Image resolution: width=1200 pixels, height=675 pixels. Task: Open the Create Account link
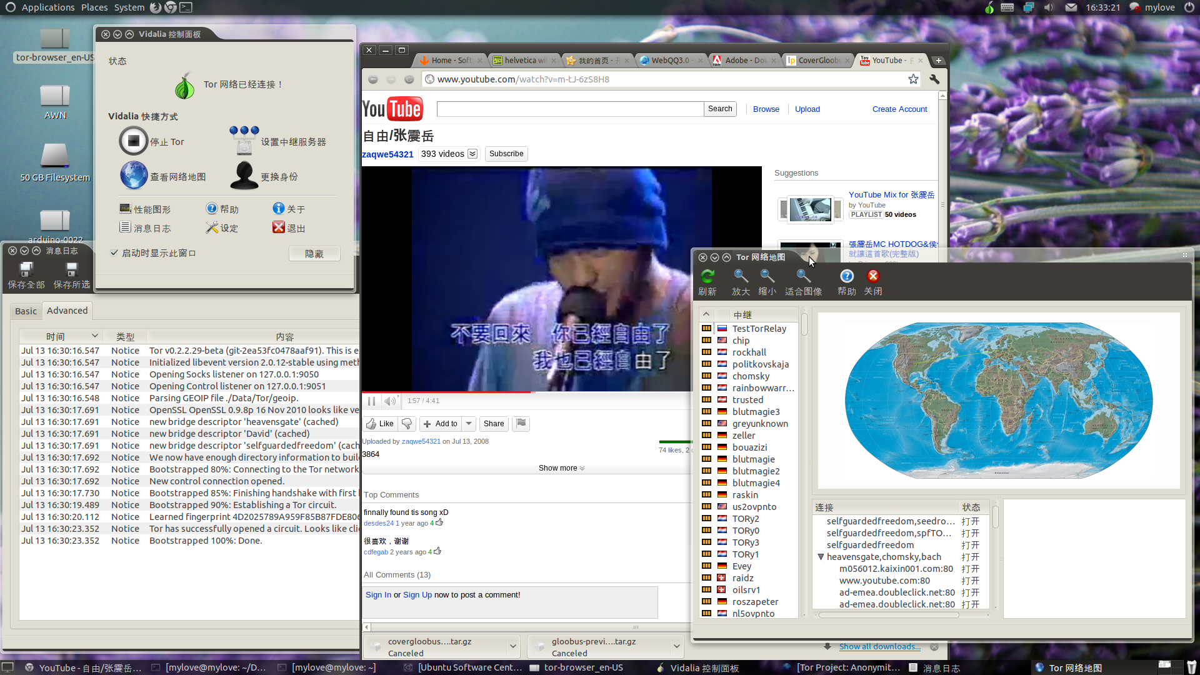[899, 109]
